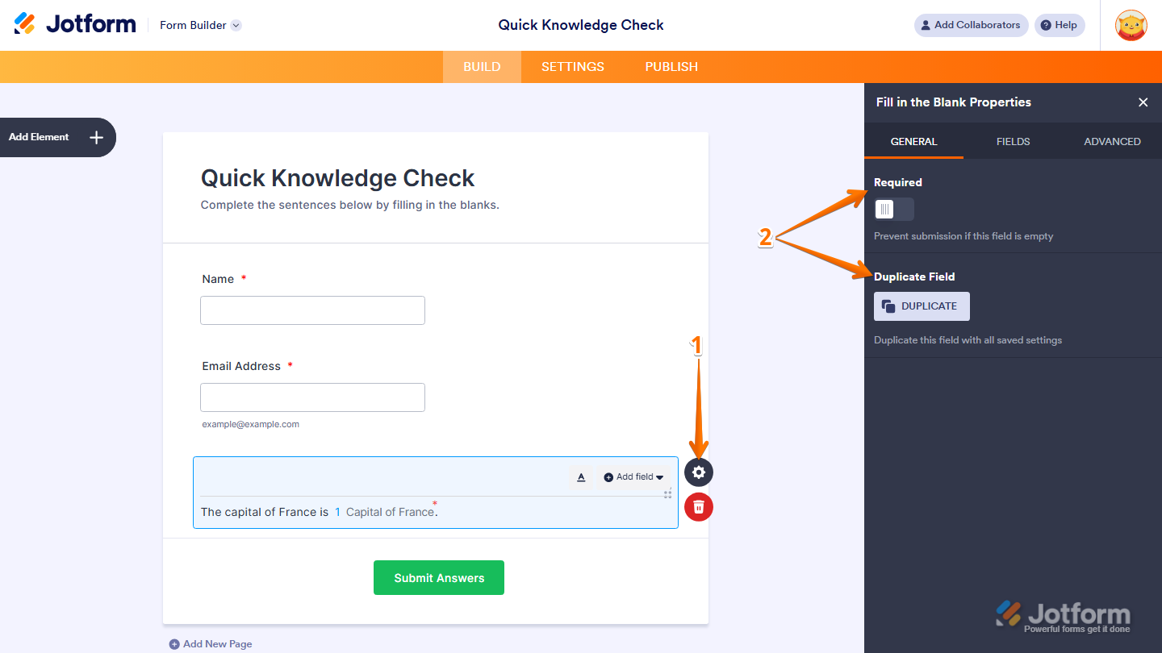The height and width of the screenshot is (653, 1162).
Task: Click "Duplicate this field with all saved settings"
Action: [x=968, y=340]
